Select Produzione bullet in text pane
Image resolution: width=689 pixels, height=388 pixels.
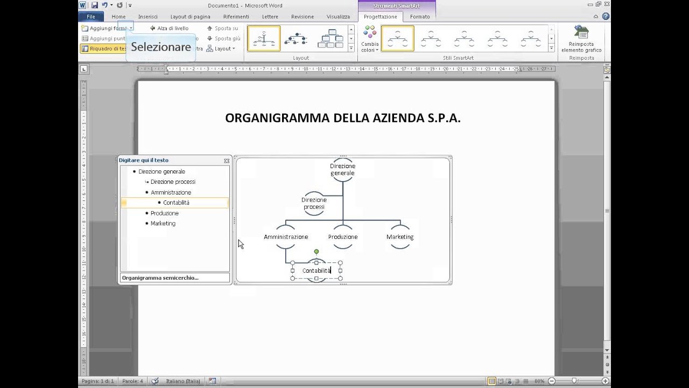click(x=164, y=213)
